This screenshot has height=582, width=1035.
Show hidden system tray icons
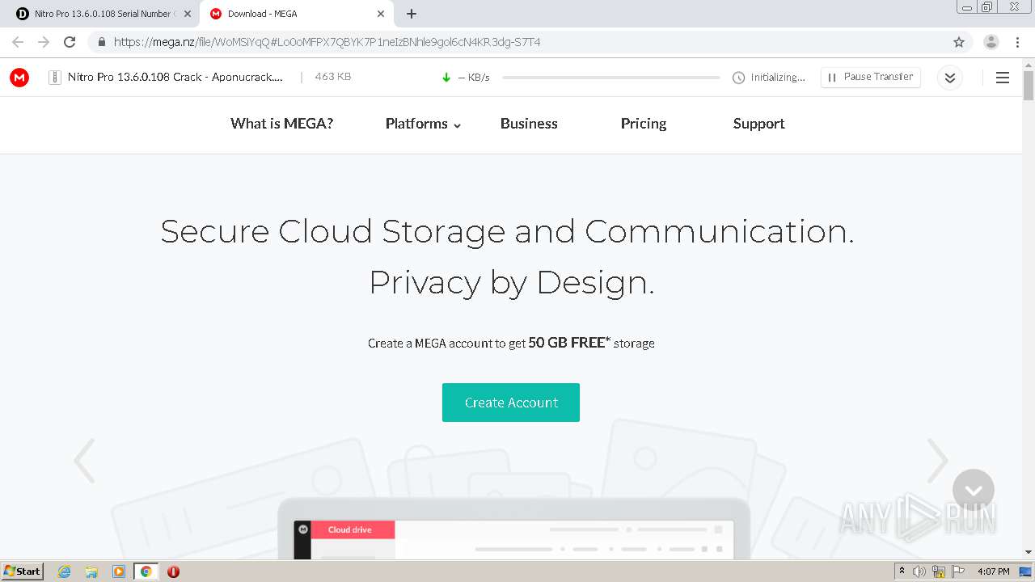point(902,571)
